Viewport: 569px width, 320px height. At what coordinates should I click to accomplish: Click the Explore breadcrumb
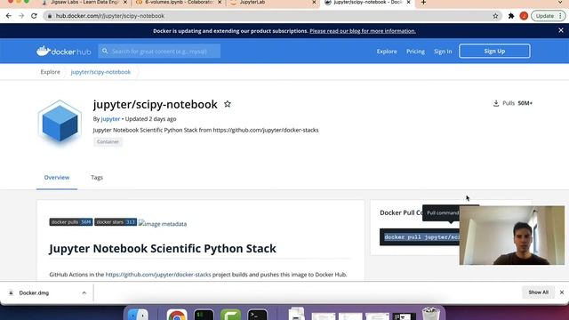click(x=50, y=72)
